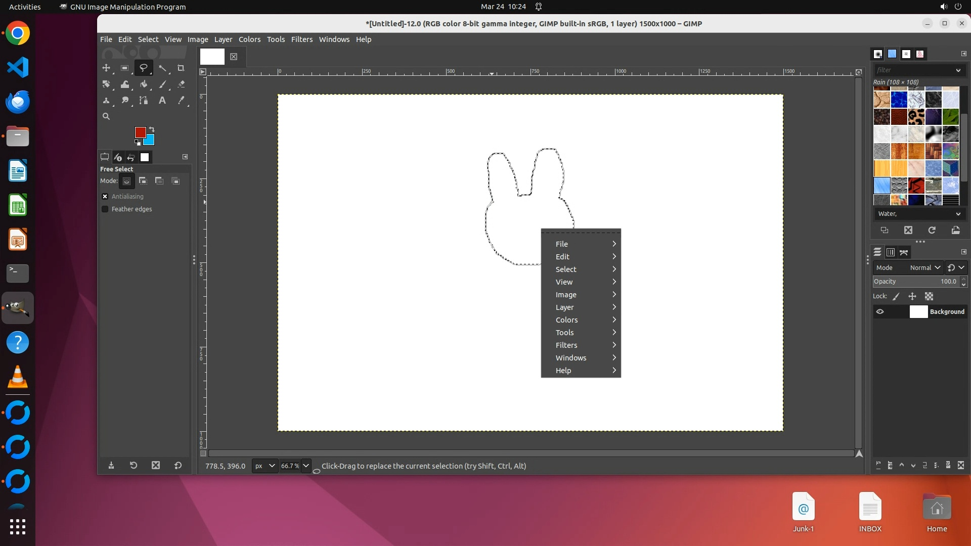Activate the Zoom magnifier tool
Screen dimensions: 971x546
106,116
